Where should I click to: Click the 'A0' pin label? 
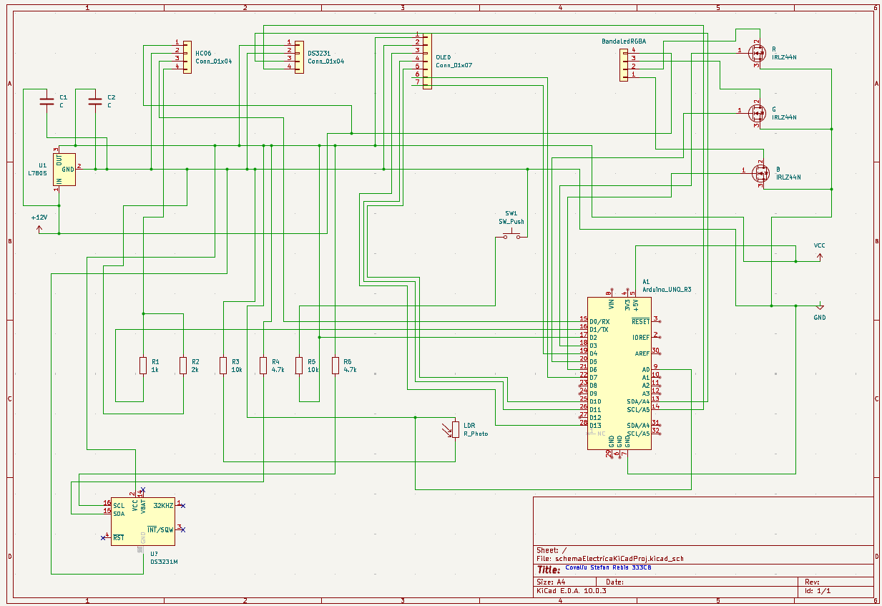click(x=646, y=370)
